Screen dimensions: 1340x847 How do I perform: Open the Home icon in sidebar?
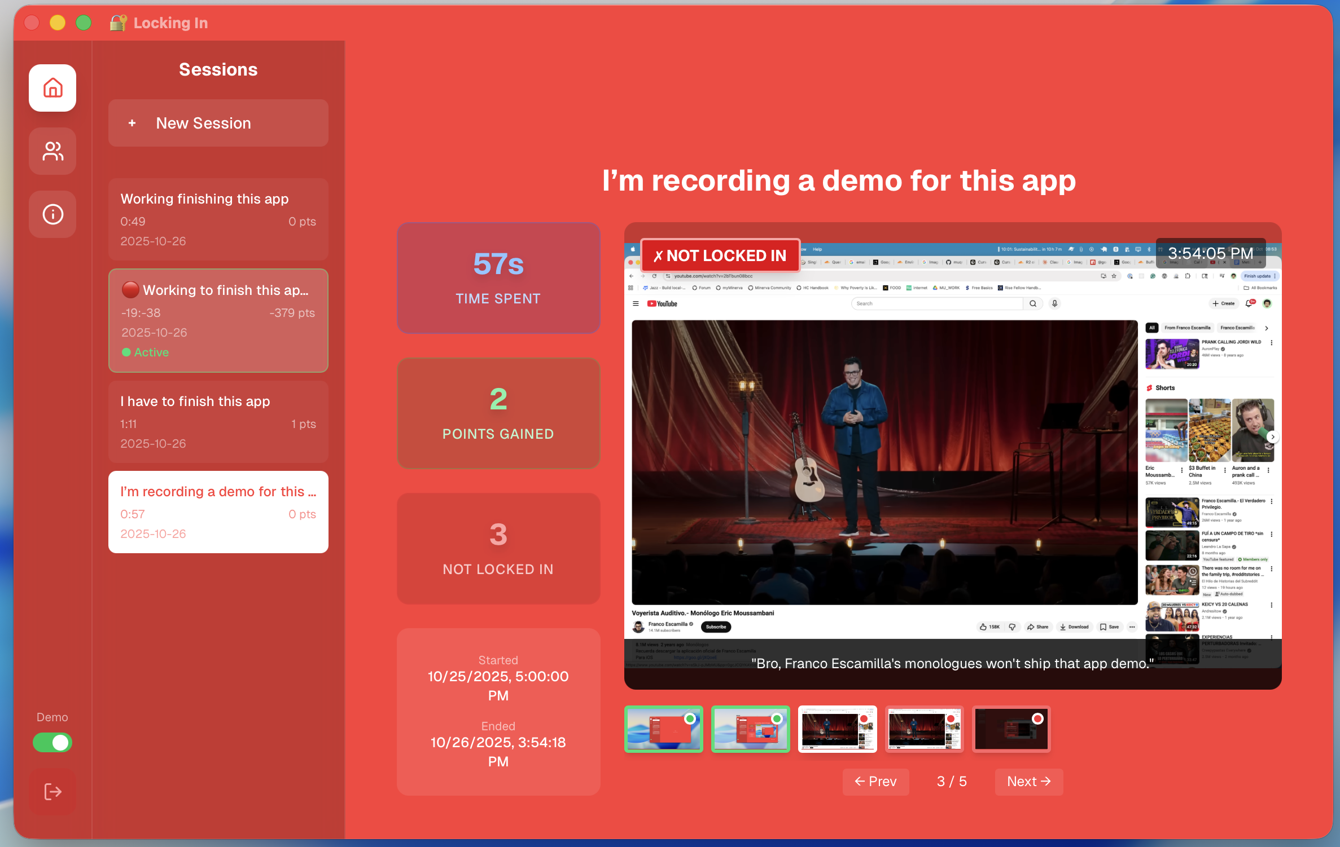(52, 88)
